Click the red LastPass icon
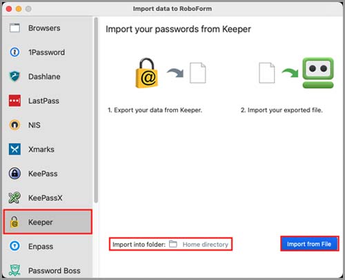The width and height of the screenshot is (345, 280). (14, 101)
